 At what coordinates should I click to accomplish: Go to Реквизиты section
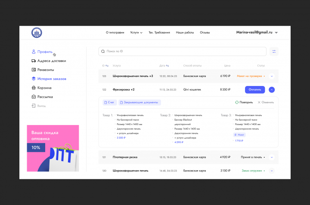46,70
